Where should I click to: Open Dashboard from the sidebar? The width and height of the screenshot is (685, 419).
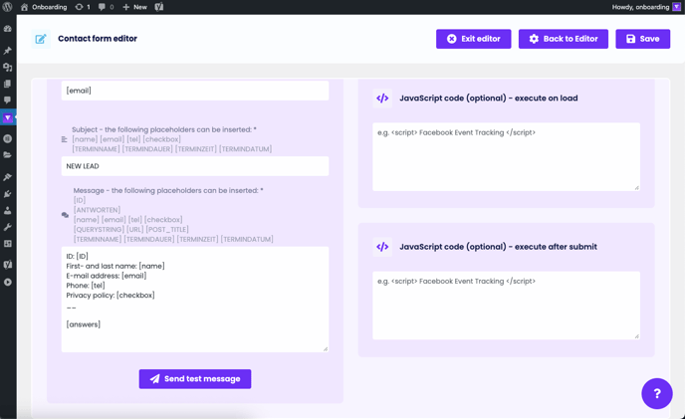pyautogui.click(x=7, y=29)
